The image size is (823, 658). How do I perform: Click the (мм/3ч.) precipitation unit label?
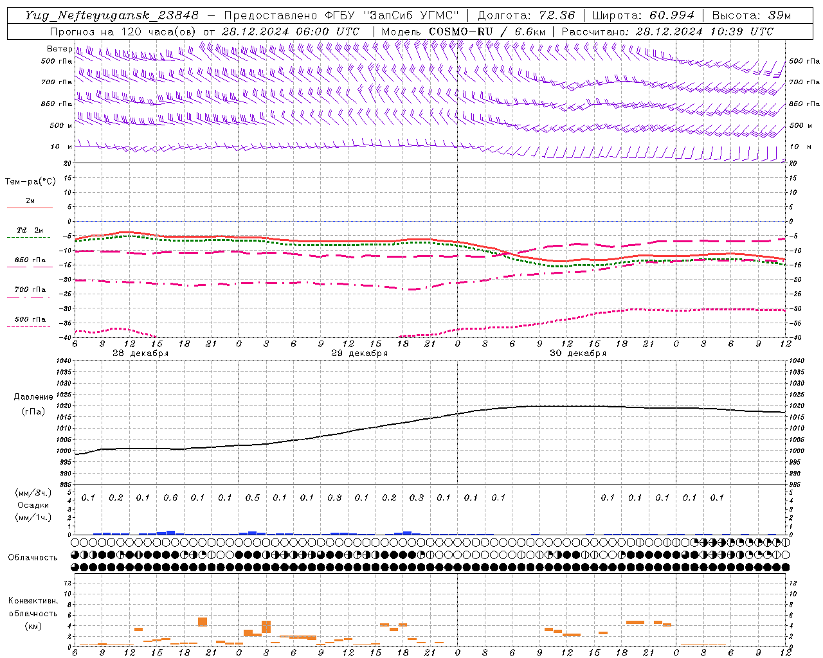coord(33,493)
